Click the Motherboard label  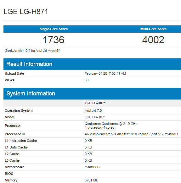(14, 167)
